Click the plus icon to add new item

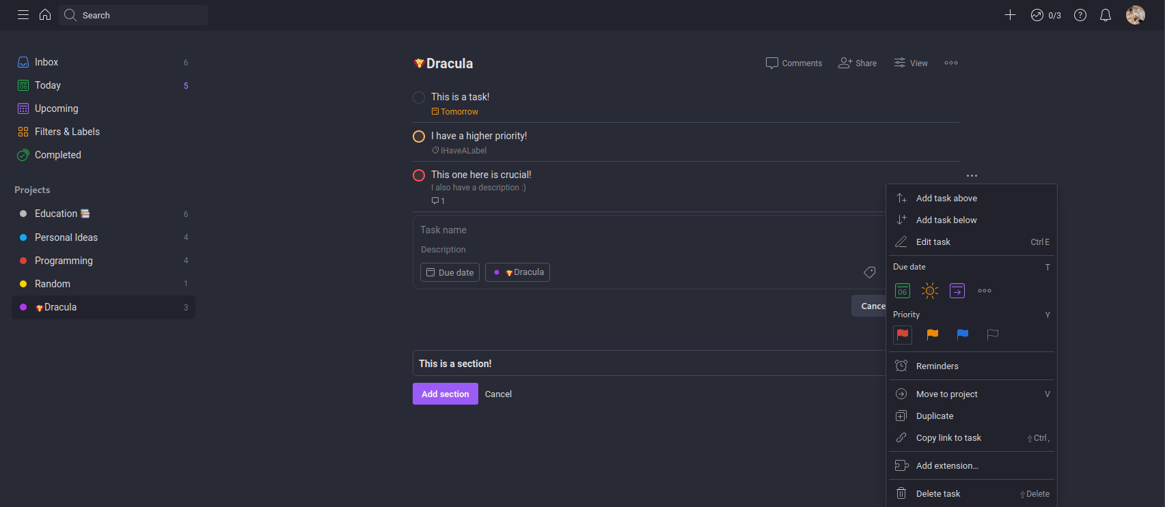1010,14
